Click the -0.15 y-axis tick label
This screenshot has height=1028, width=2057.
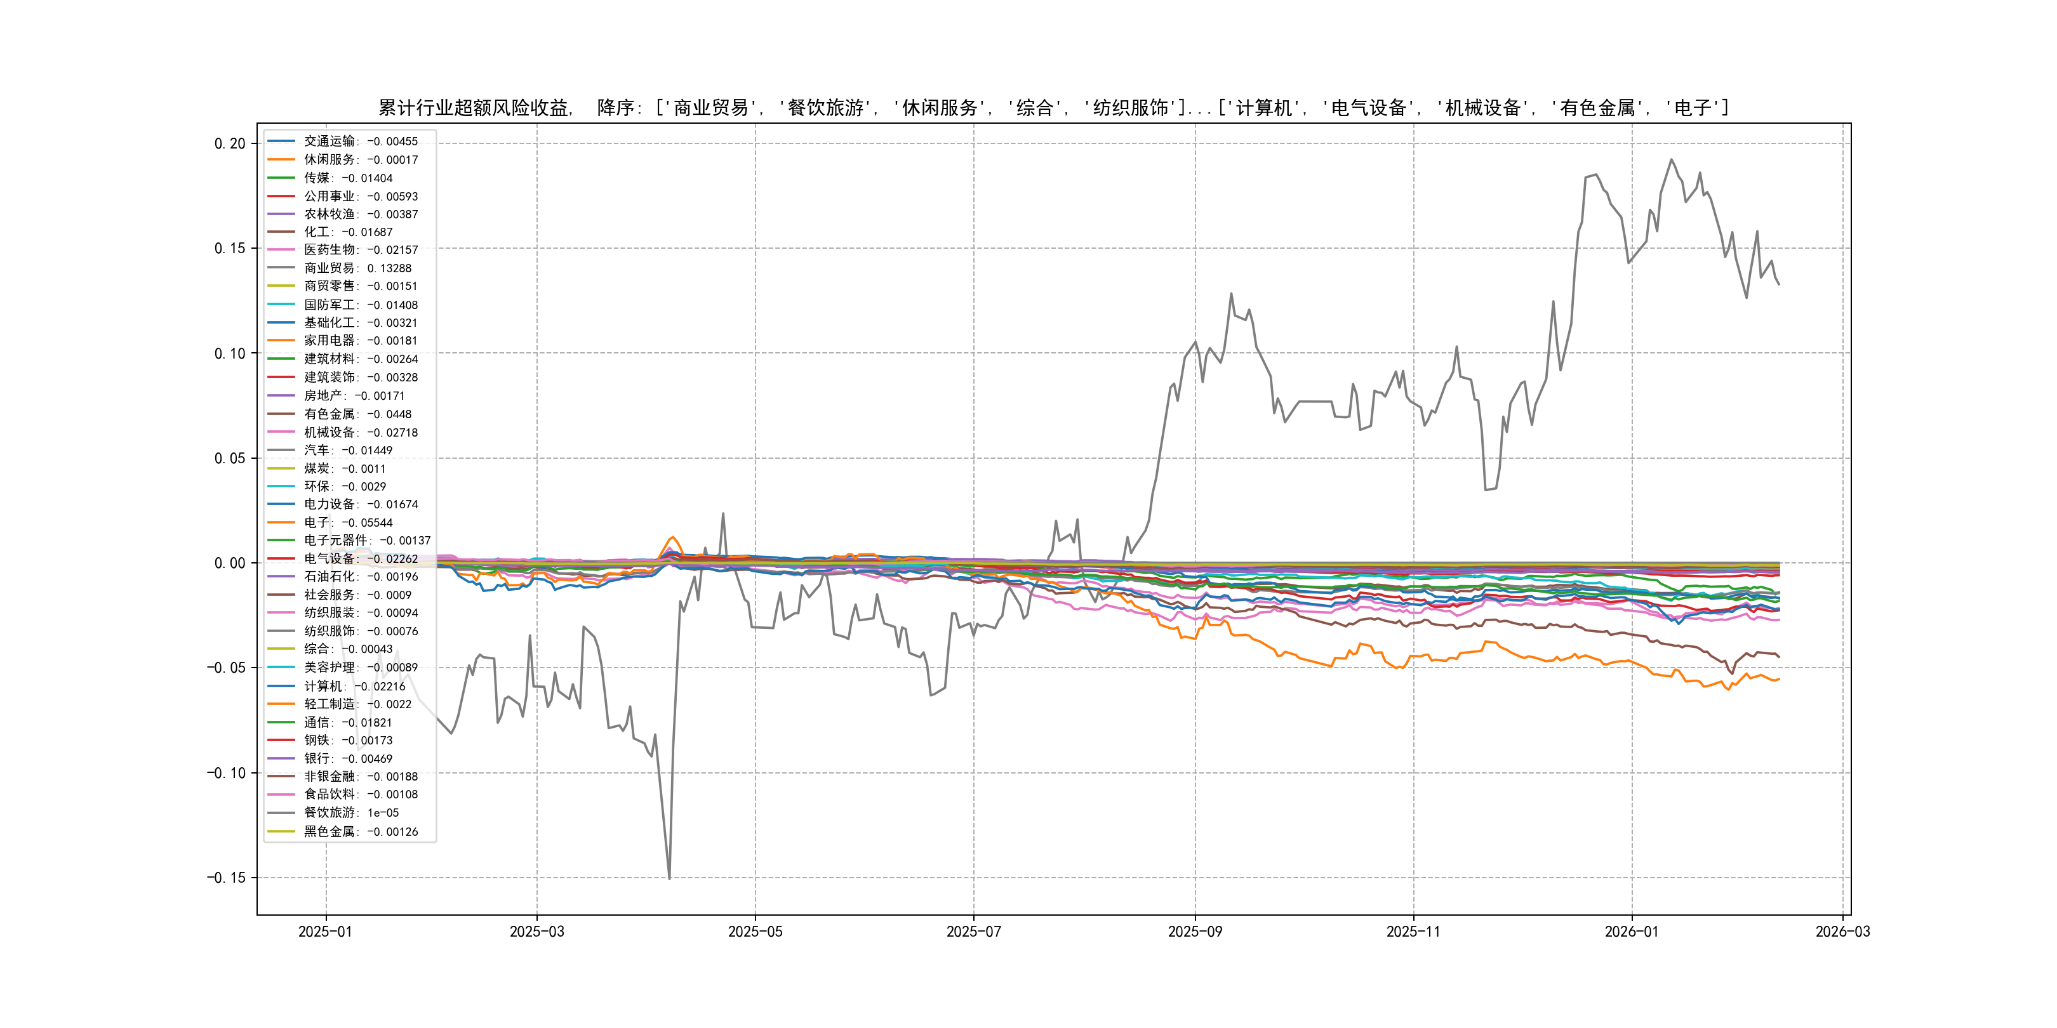pyautogui.click(x=227, y=878)
